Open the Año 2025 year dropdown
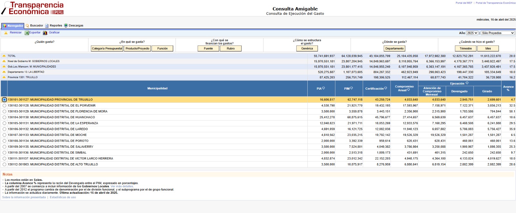The image size is (516, 213). (472, 33)
